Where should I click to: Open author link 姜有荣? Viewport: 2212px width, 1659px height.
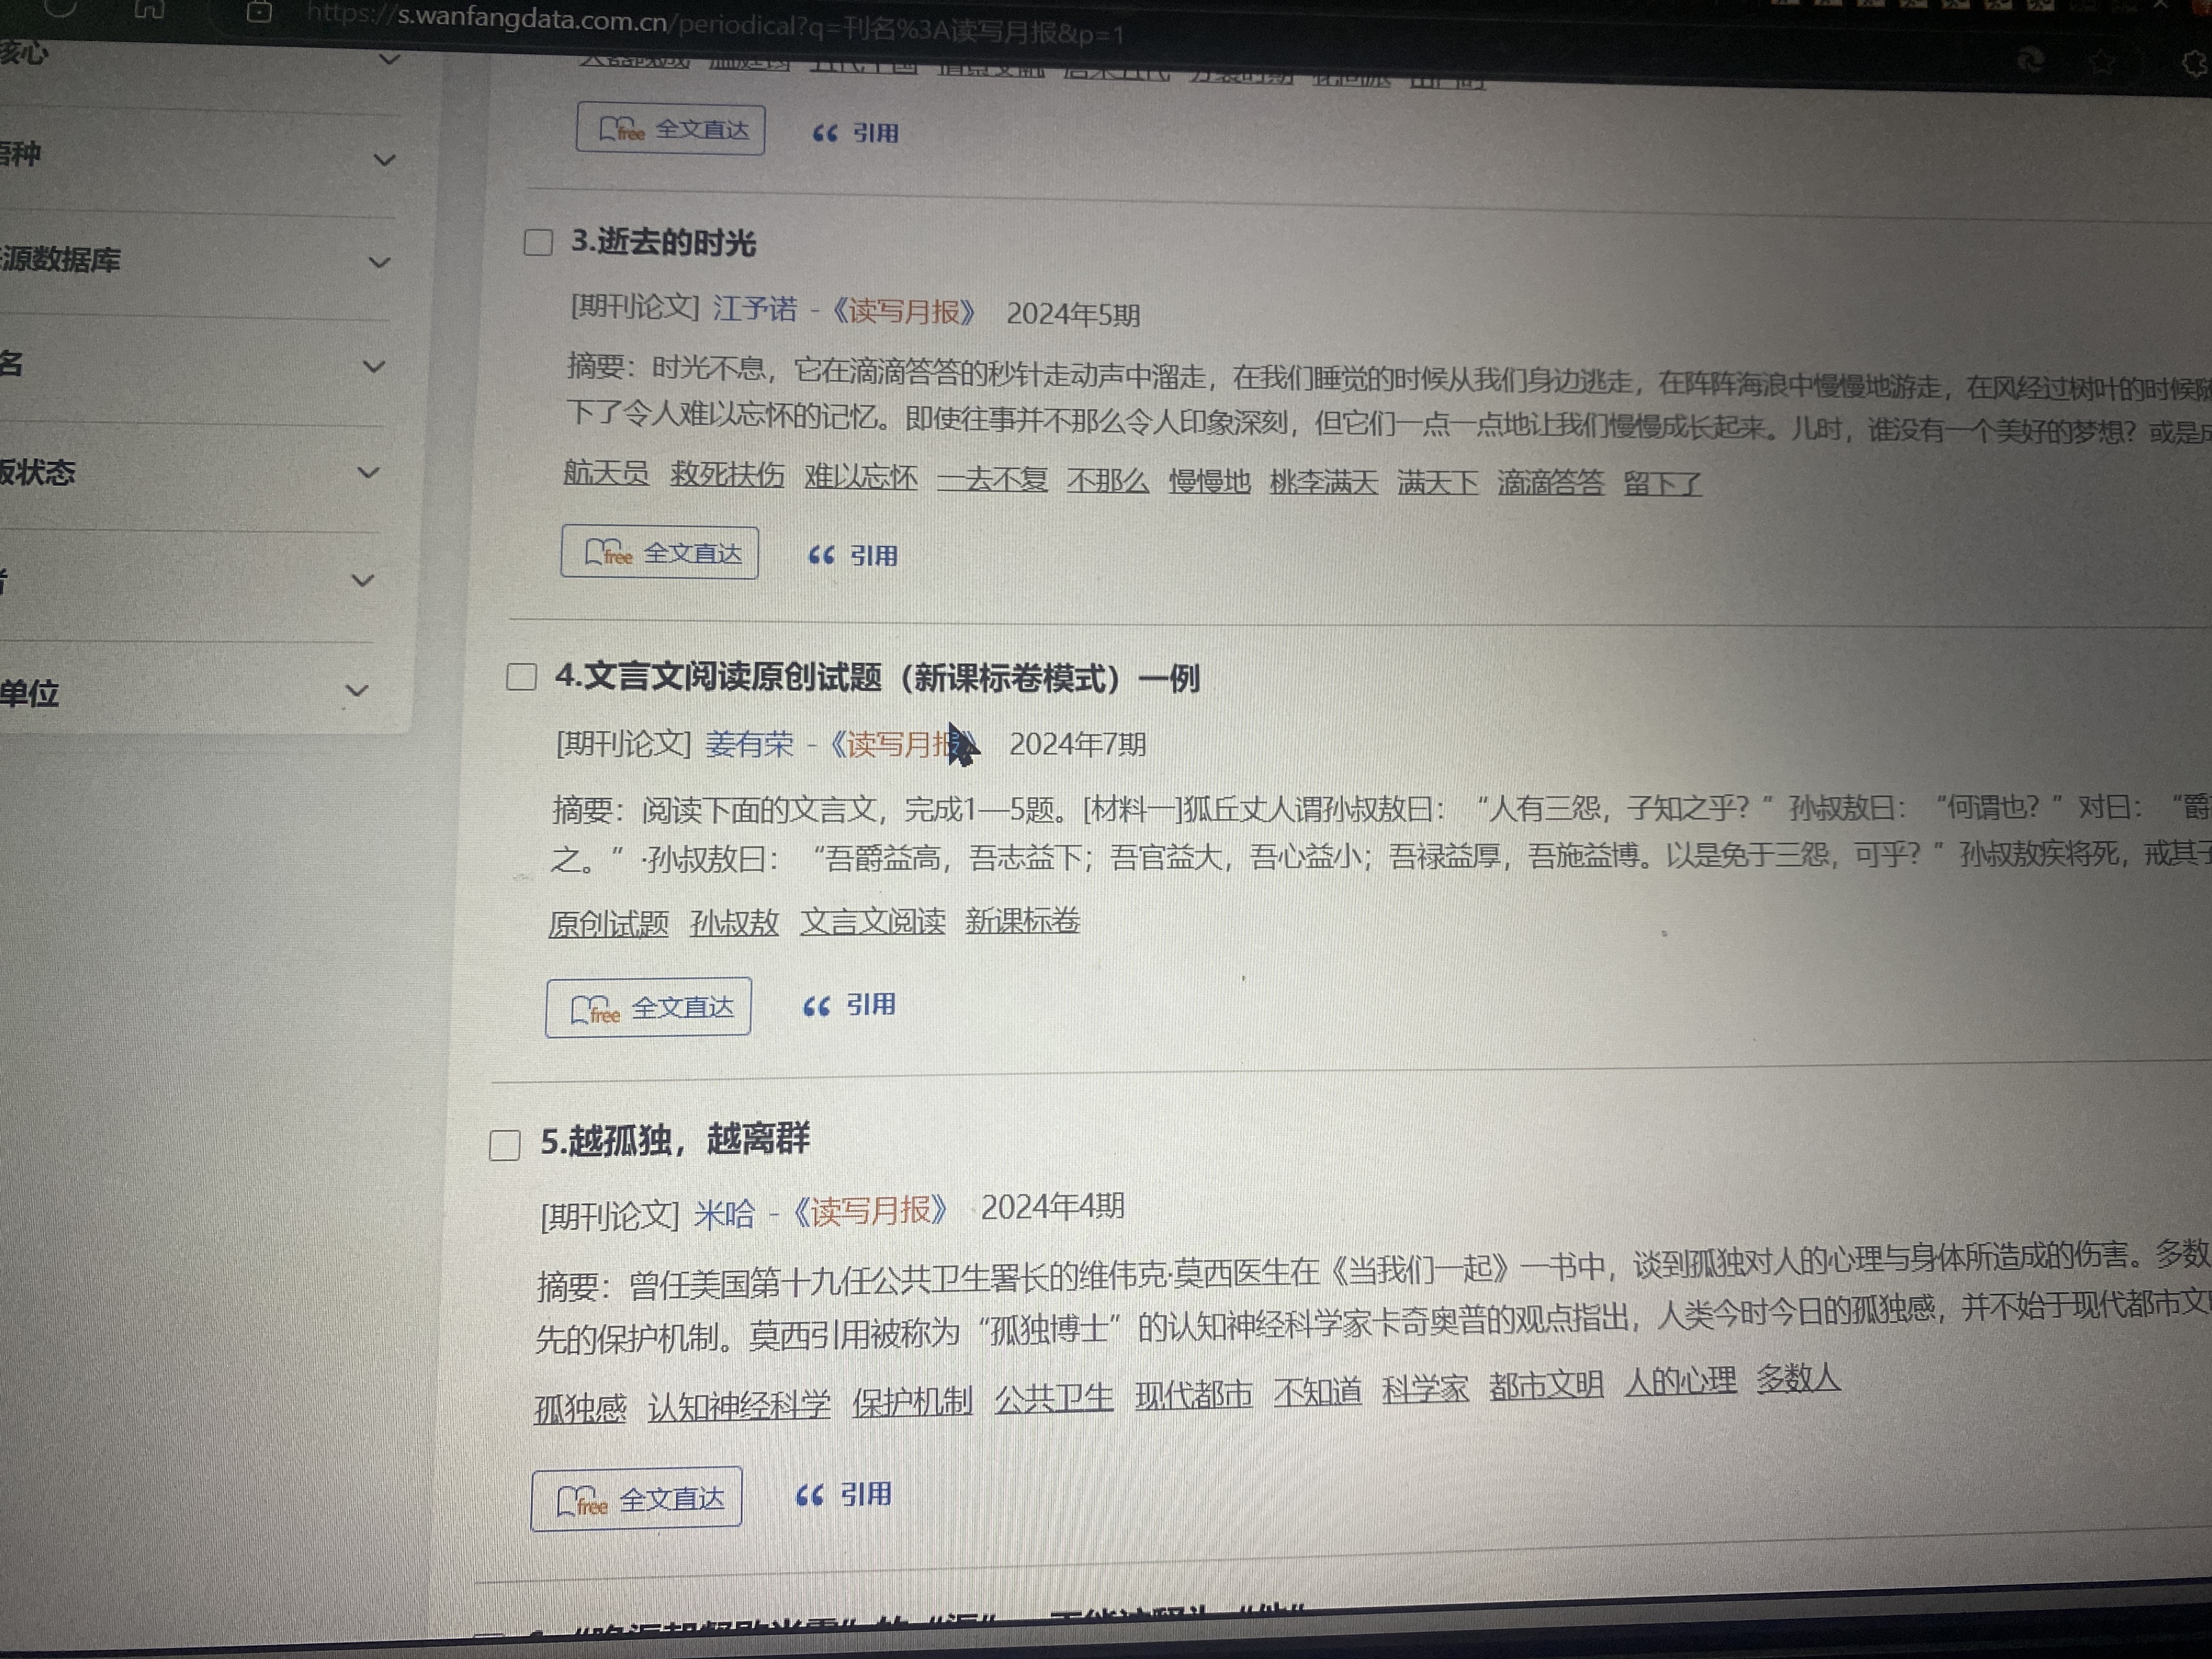coord(749,744)
